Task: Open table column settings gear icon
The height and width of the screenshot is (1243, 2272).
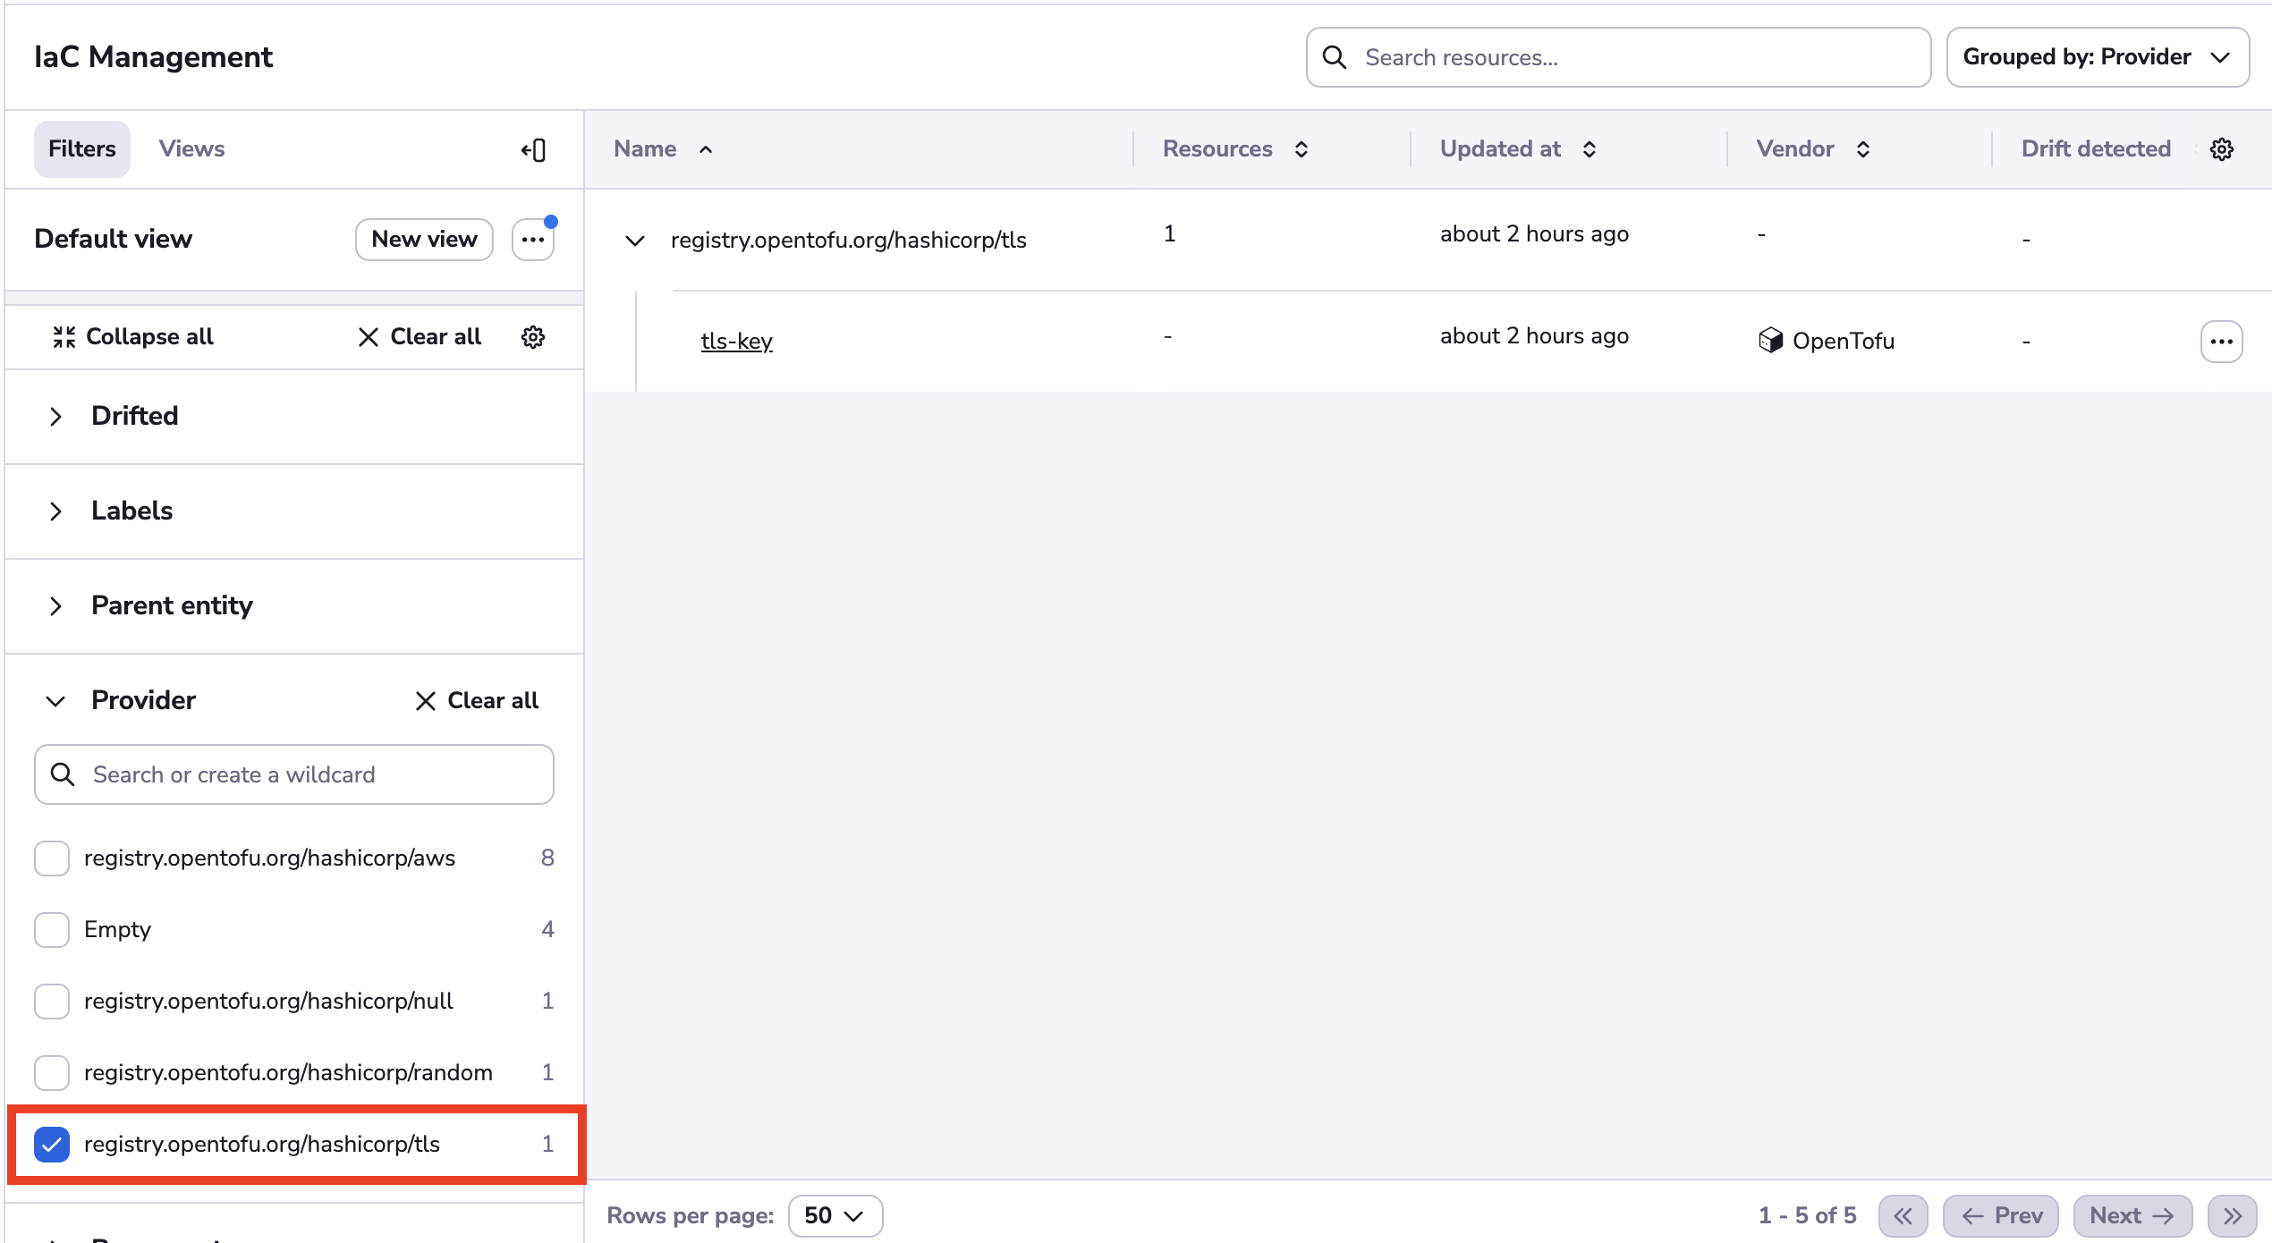Action: pos(2222,149)
